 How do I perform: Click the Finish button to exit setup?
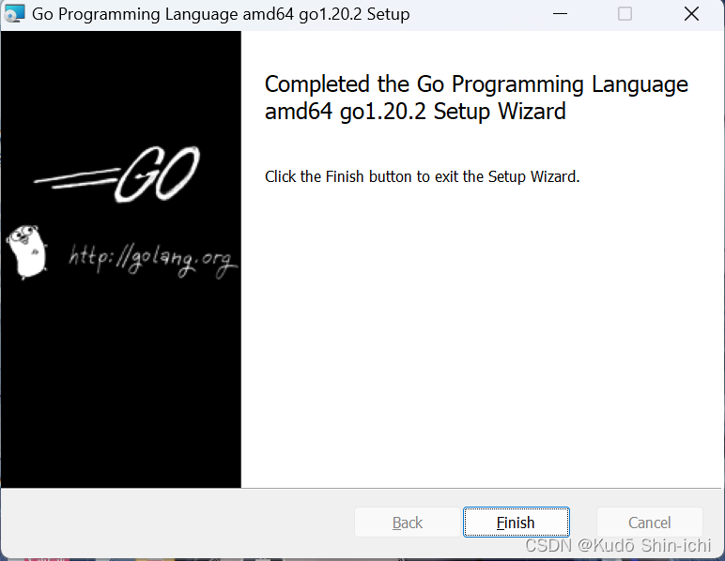(x=516, y=523)
